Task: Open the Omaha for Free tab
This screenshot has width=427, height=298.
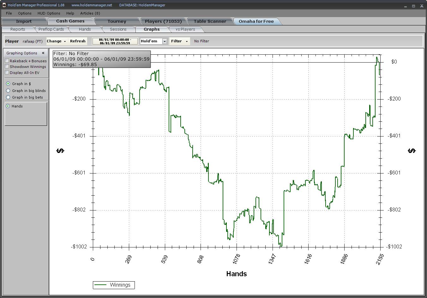Action: click(256, 21)
